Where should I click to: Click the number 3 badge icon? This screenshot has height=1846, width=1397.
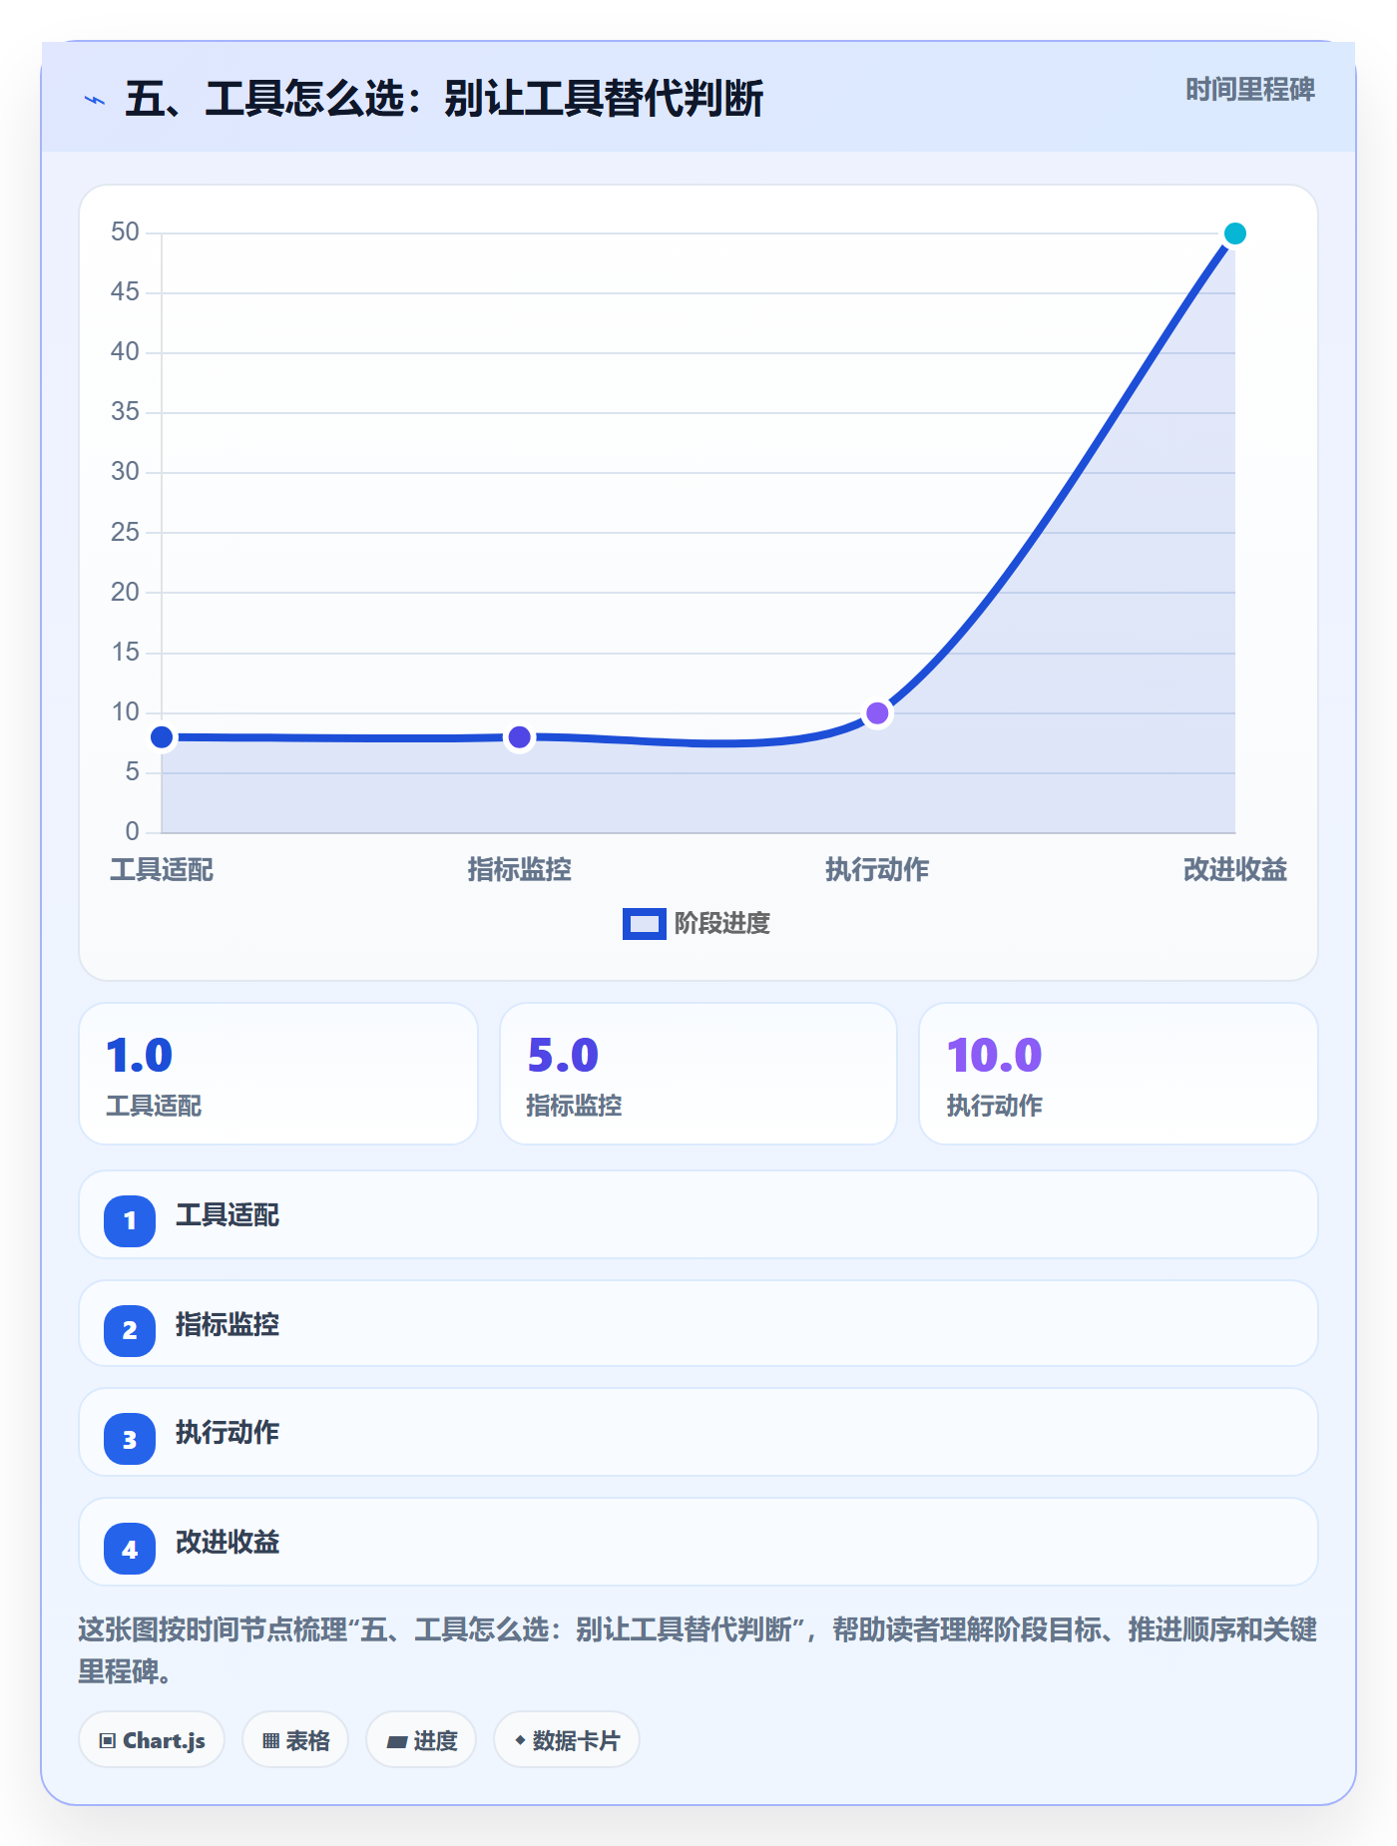click(130, 1439)
